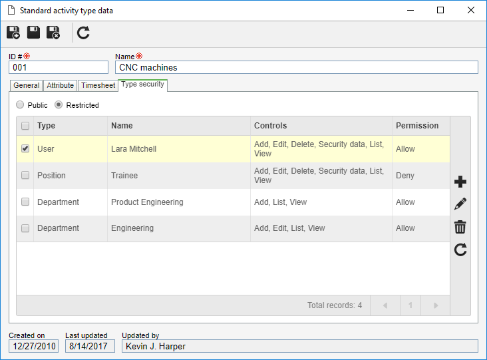Close the Standard activity type data window
The height and width of the screenshot is (360, 487).
coord(470,10)
